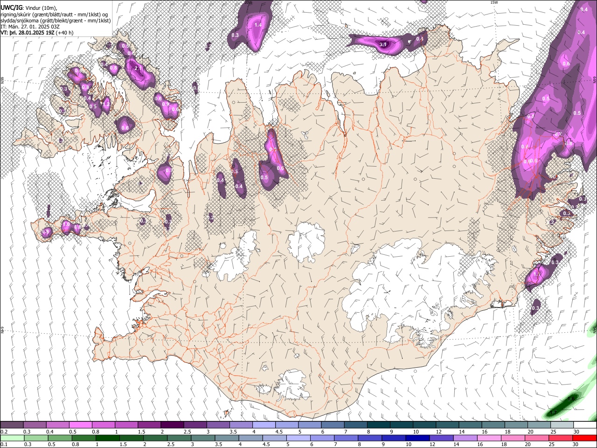Click the '1.4' precipitation value at top
597x448 pixels.
point(257,25)
